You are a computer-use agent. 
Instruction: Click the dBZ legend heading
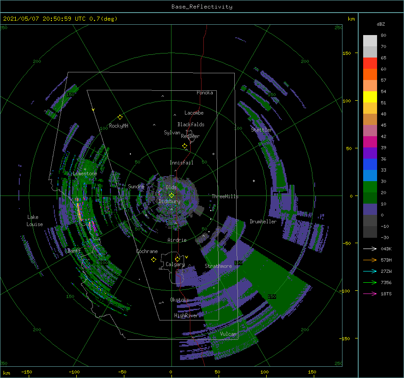pos(381,24)
